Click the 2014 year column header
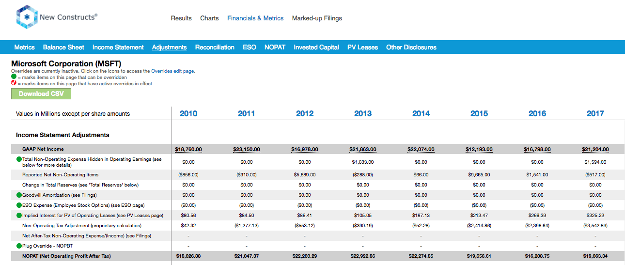The width and height of the screenshot is (625, 265). click(421, 113)
